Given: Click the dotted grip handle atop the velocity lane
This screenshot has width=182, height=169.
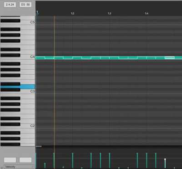Looking at the screenshot, I should (x=39, y=147).
